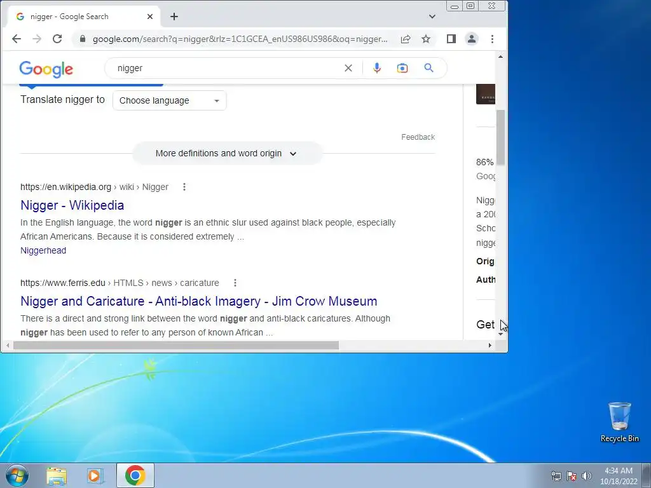The height and width of the screenshot is (488, 651).
Task: Open Windows Media Player from the taskbar
Action: pyautogui.click(x=95, y=476)
